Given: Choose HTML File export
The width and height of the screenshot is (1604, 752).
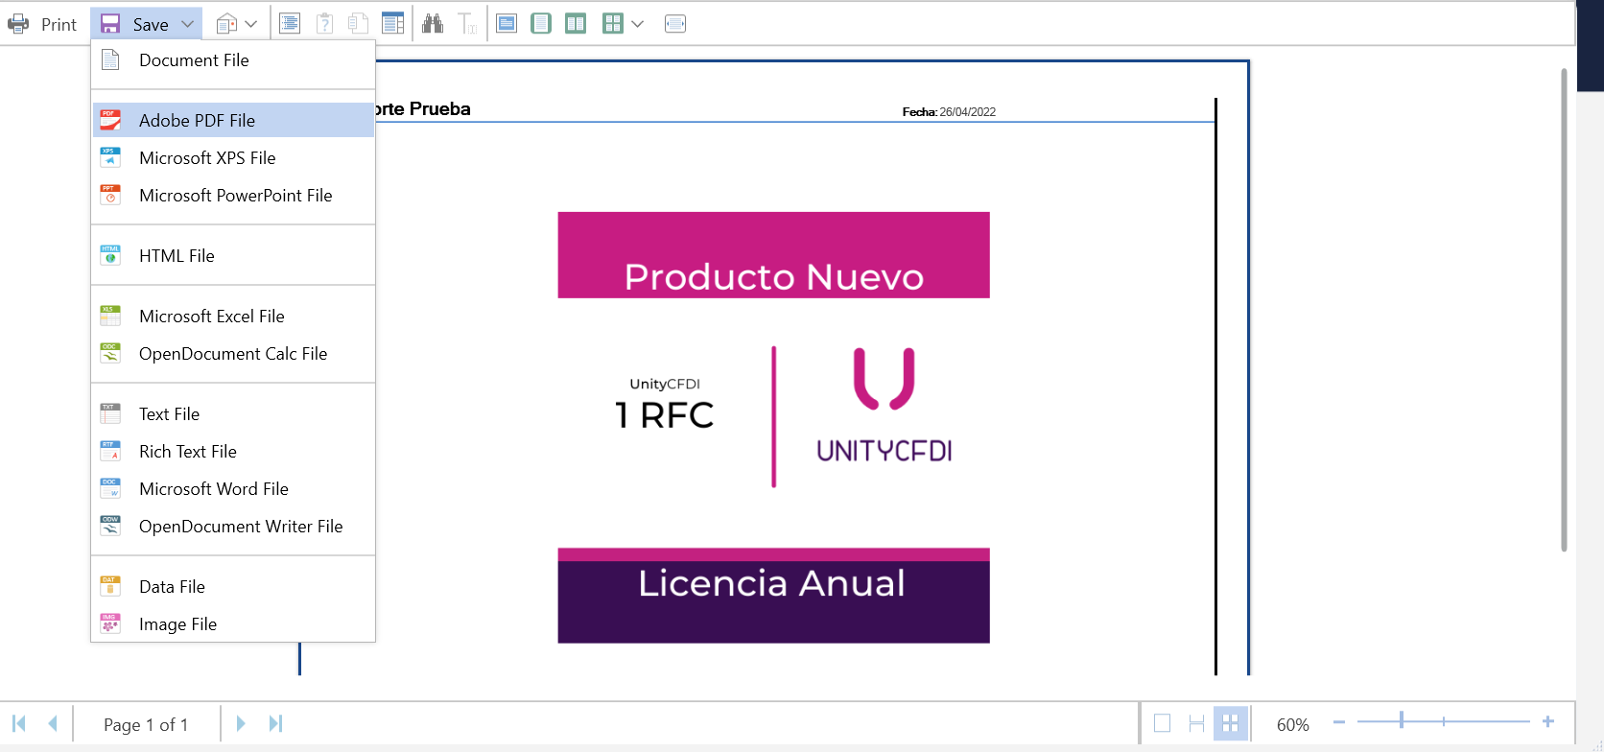Looking at the screenshot, I should pyautogui.click(x=233, y=255).
